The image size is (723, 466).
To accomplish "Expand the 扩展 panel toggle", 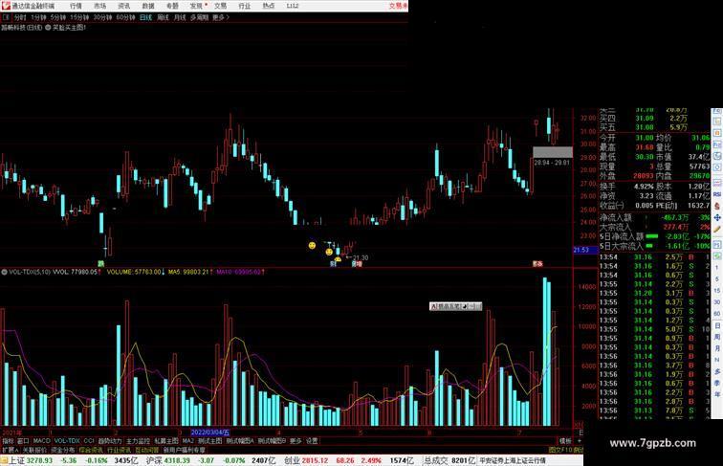I will (x=10, y=450).
